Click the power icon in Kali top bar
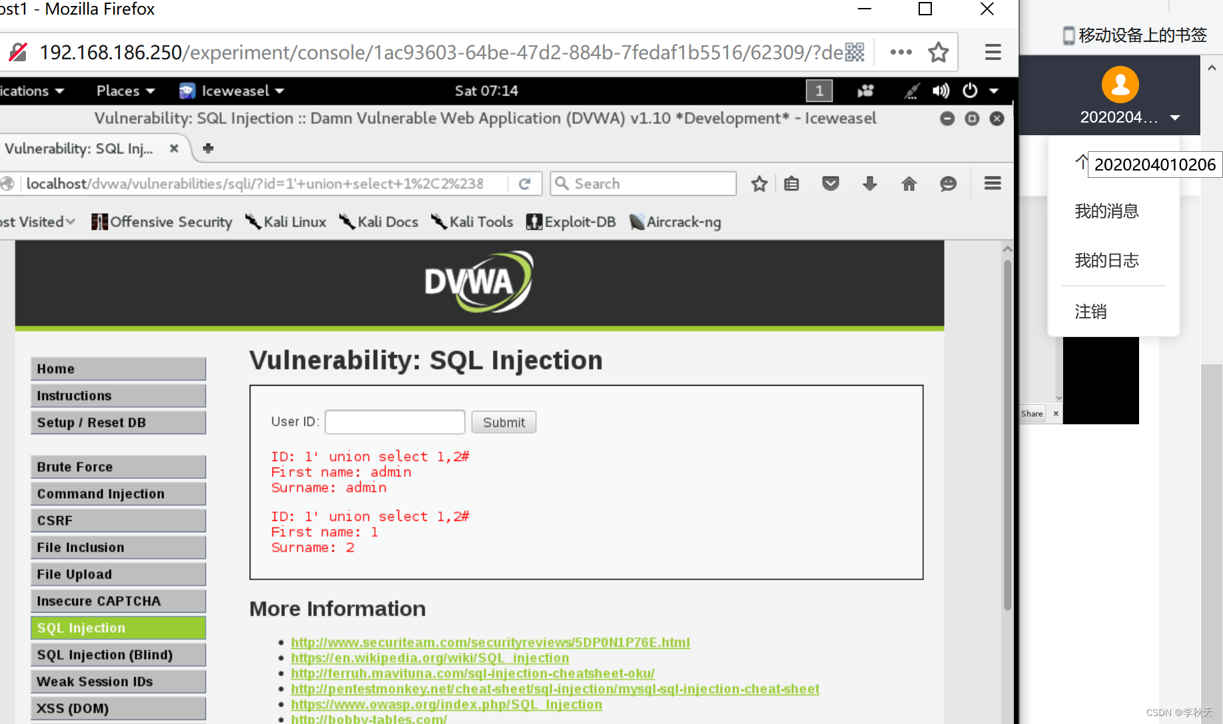 coord(970,91)
